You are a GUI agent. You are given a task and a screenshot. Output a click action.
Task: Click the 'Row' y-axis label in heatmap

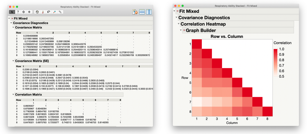click(x=185, y=78)
